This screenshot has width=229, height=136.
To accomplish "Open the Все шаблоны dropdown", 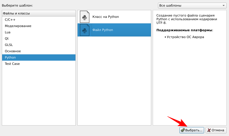I will [x=192, y=6].
